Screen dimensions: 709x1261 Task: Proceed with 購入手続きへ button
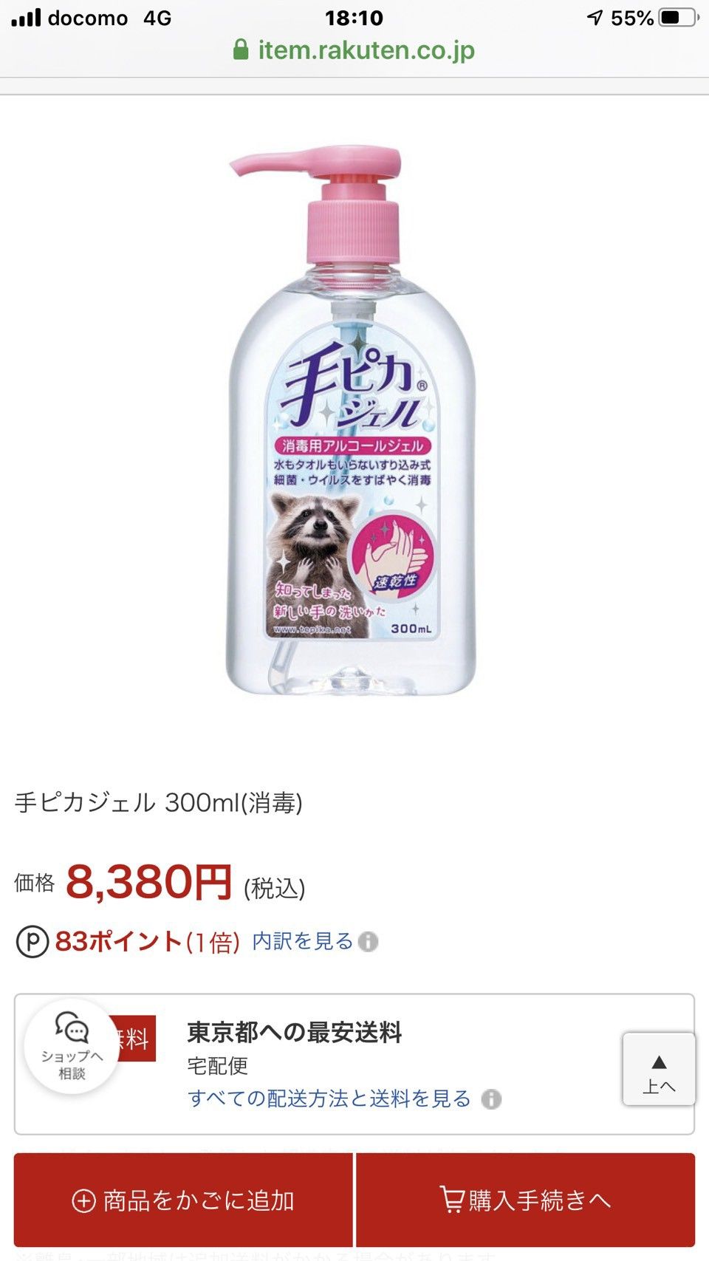coord(526,1200)
